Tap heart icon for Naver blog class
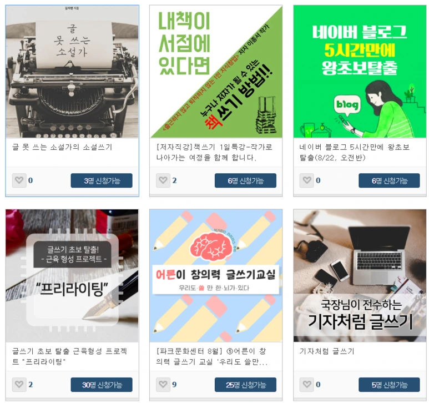This screenshot has width=429, height=403. tap(307, 180)
